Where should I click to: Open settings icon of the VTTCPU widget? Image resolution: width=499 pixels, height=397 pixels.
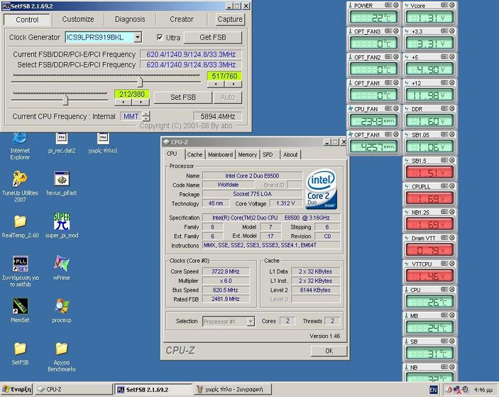(445, 263)
